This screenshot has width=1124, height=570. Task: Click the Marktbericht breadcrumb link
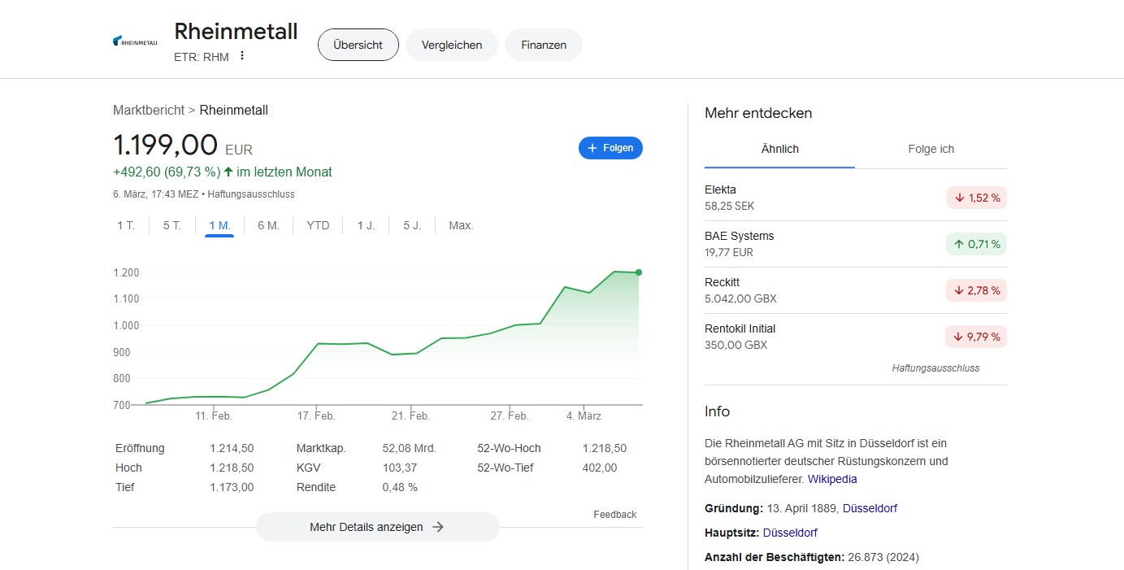[149, 110]
